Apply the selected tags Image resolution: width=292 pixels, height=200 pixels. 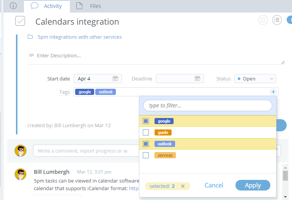(253, 185)
